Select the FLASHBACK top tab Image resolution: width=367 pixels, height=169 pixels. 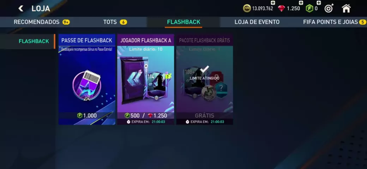coord(183,22)
